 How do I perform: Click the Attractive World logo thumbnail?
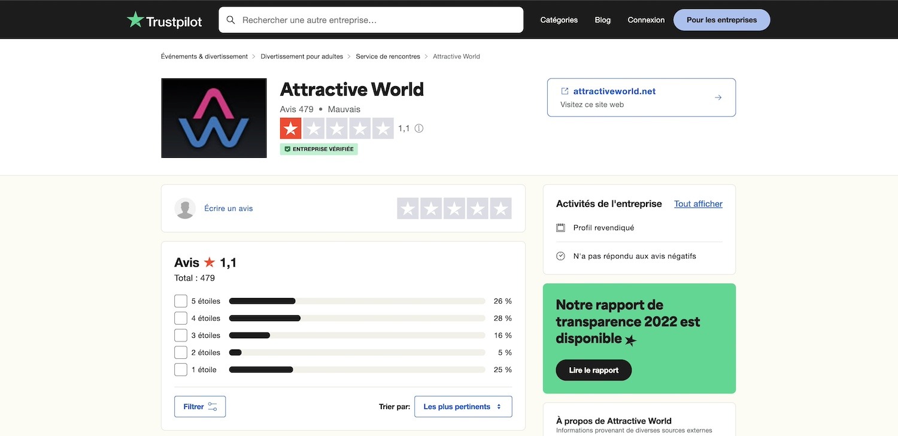214,118
